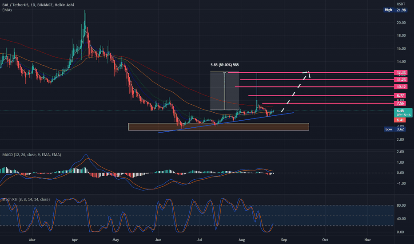Click the USDT currency label
The width and height of the screenshot is (414, 244).
pyautogui.click(x=401, y=4)
